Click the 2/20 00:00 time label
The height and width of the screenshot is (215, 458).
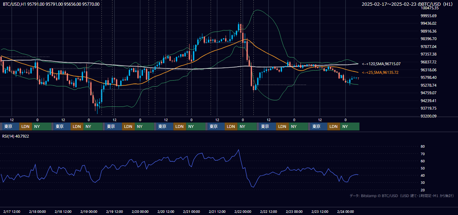140,211
